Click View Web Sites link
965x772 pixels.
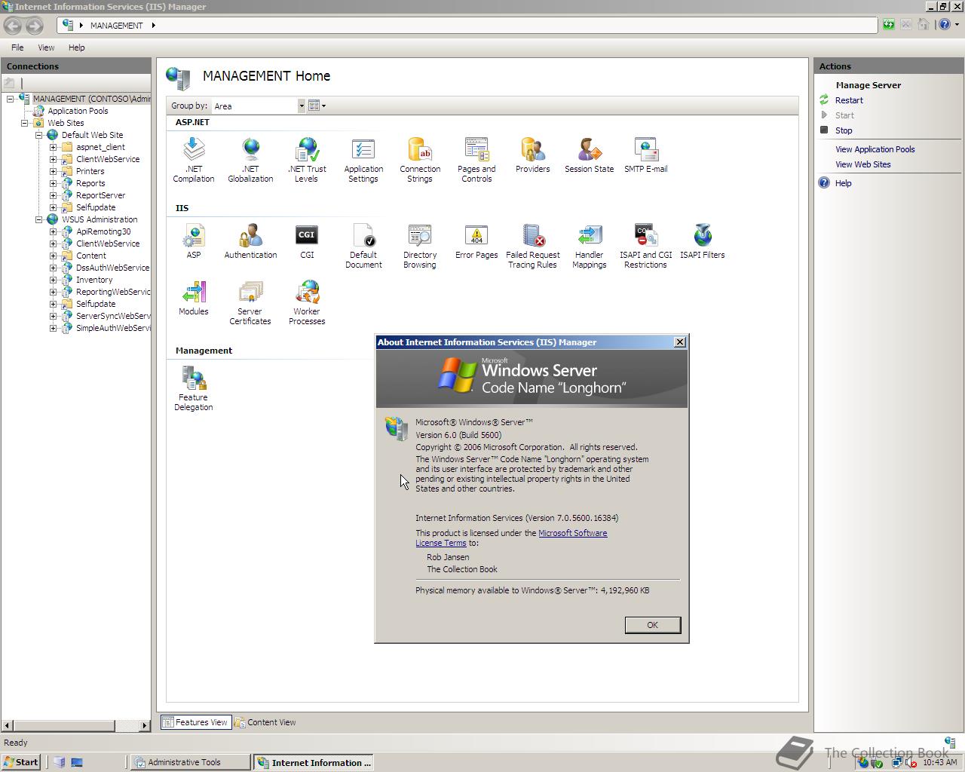pos(863,164)
